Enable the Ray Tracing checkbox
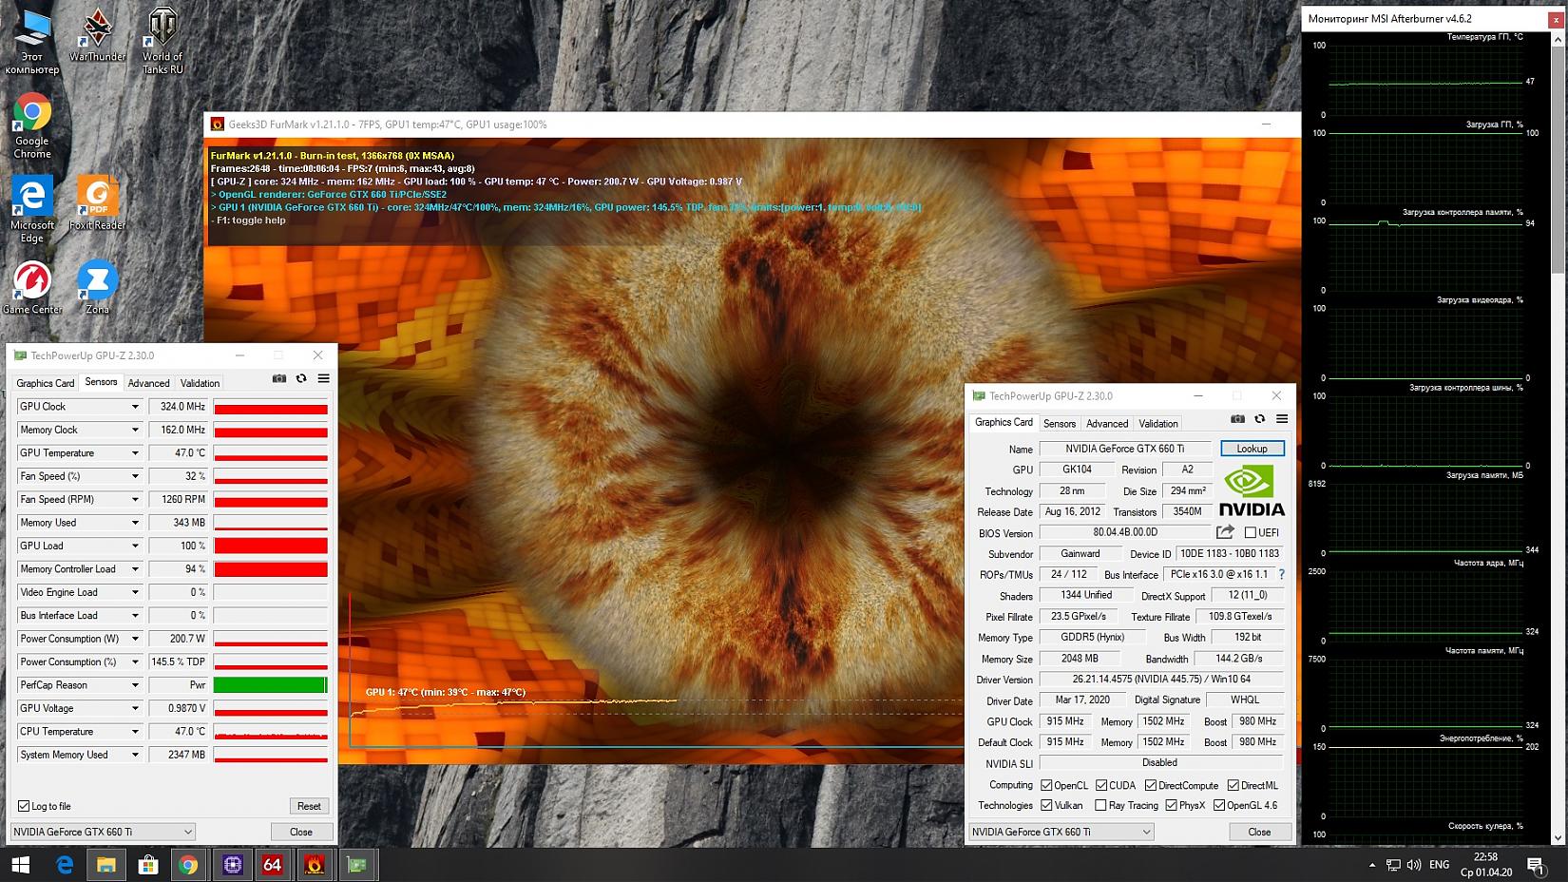Screen dimensions: 1568x882 [x=1100, y=805]
